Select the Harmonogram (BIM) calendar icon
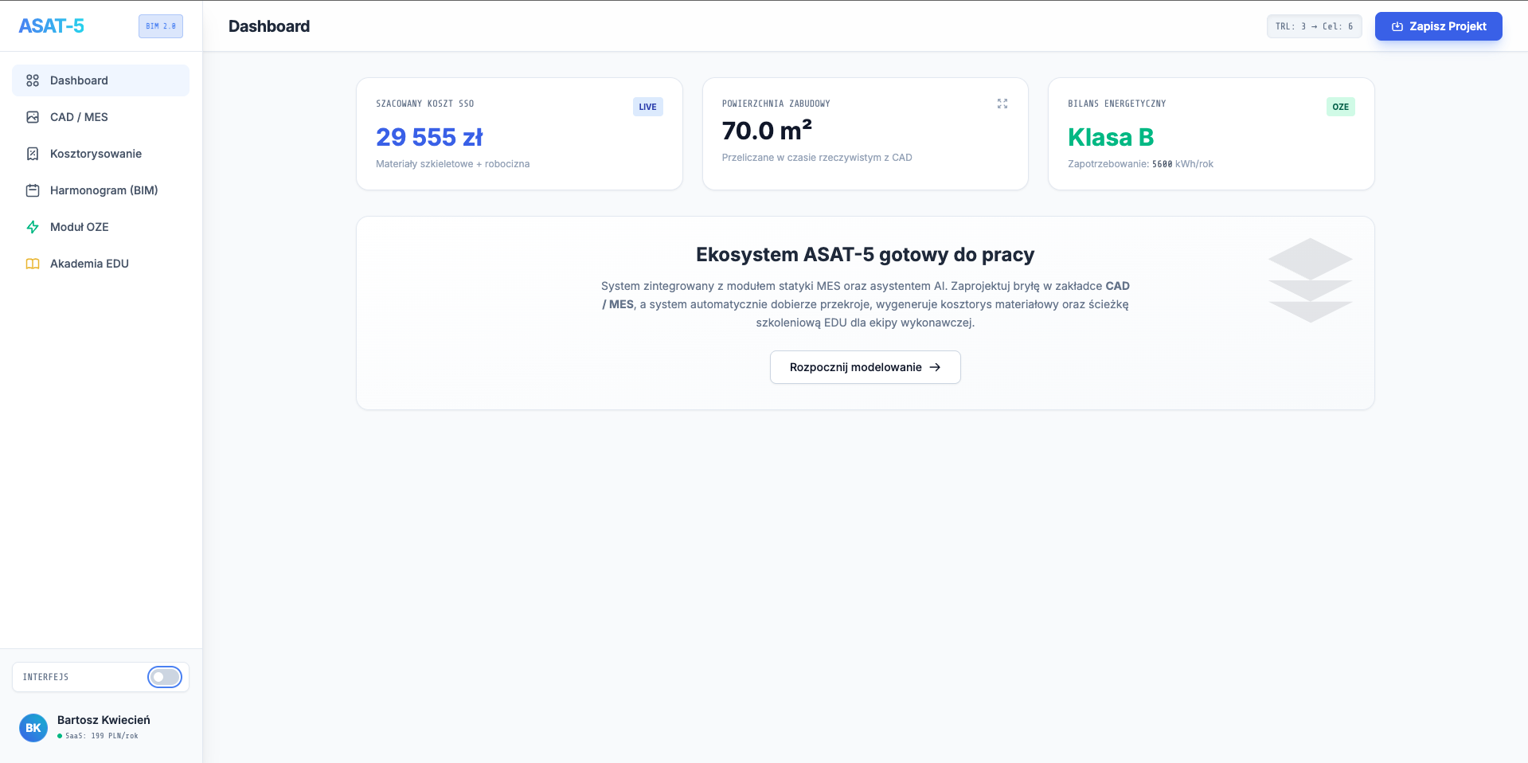 (33, 190)
